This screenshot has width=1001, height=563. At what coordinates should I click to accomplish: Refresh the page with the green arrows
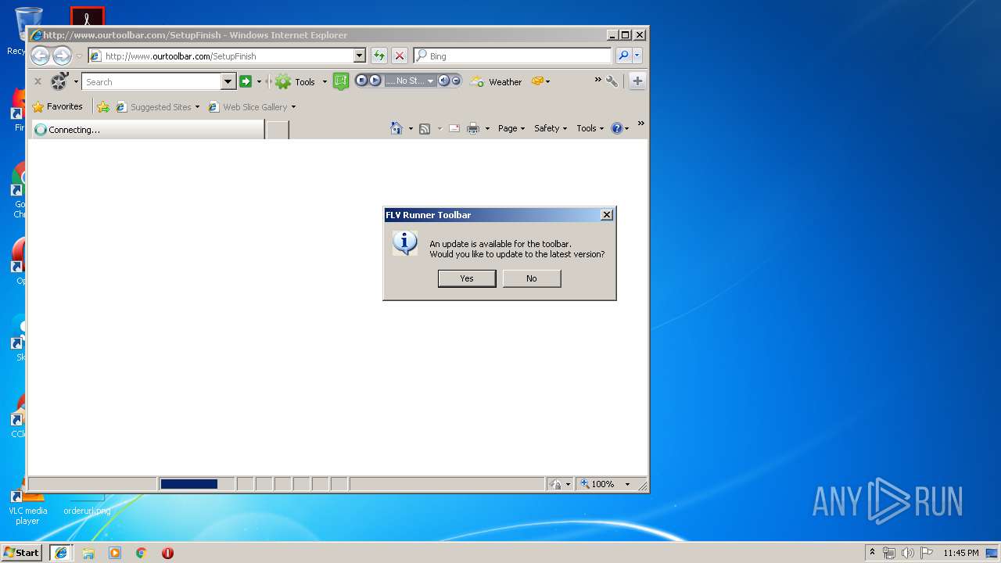click(x=379, y=56)
